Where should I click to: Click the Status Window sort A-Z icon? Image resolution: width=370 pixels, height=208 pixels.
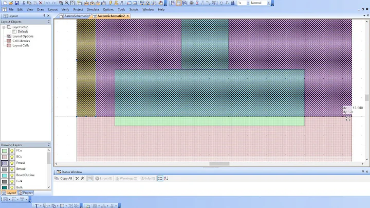166,179
